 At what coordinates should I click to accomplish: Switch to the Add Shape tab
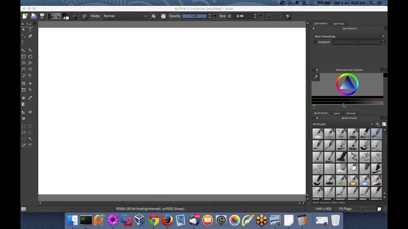pos(339,24)
